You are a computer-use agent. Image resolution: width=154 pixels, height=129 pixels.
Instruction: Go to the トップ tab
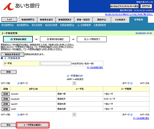pos(9,19)
